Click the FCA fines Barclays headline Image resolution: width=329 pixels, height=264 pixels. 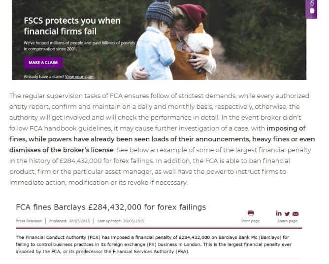click(111, 207)
